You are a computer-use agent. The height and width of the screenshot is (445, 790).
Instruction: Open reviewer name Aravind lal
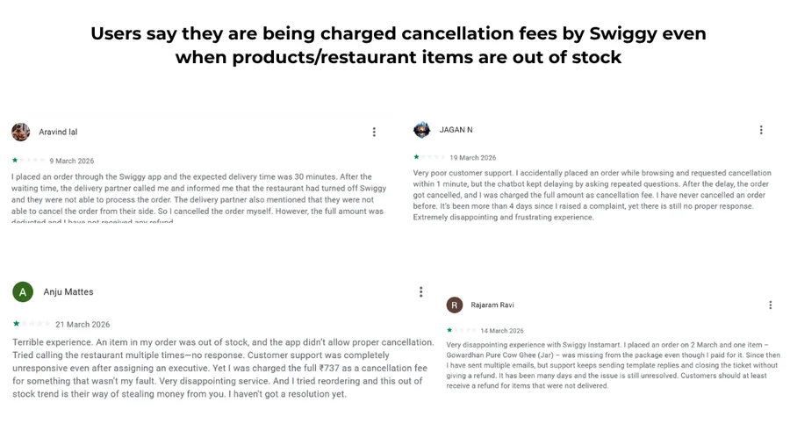pyautogui.click(x=58, y=132)
